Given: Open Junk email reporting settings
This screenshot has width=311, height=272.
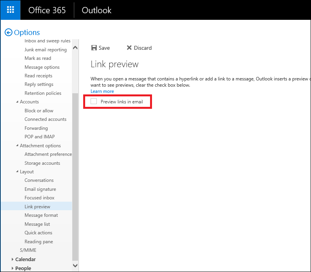Looking at the screenshot, I should [45, 50].
